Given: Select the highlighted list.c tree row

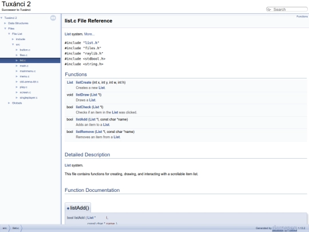Looking at the screenshot, I should (30, 60).
